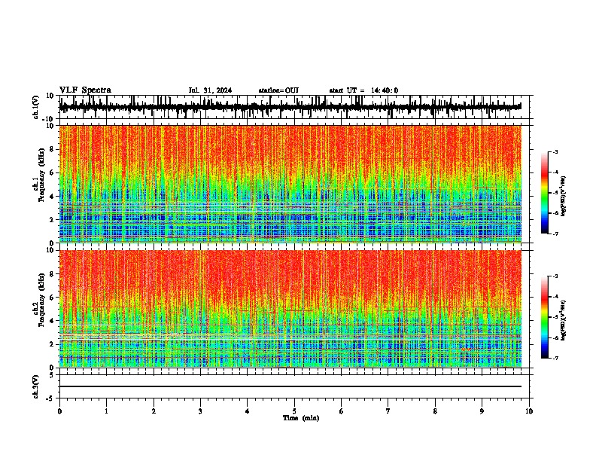
Task: Click the ch.1 spectrogram color scale bar
Action: [x=544, y=193]
